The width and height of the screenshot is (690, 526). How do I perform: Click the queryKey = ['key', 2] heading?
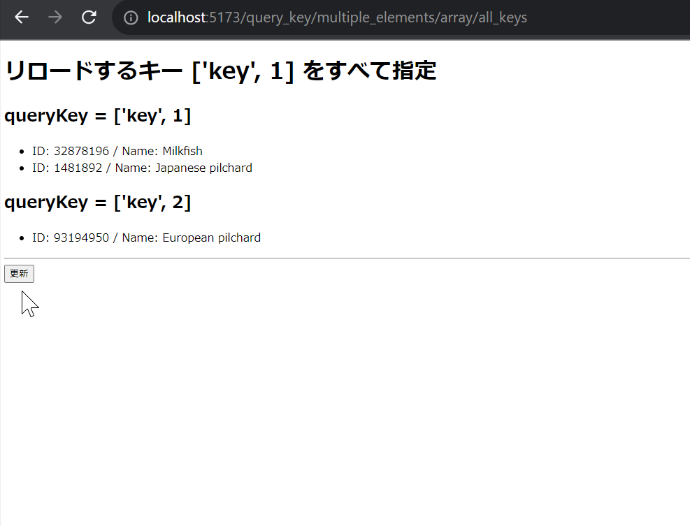[98, 202]
